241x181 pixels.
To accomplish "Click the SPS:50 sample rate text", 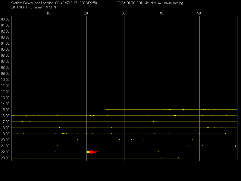I will (92, 3).
